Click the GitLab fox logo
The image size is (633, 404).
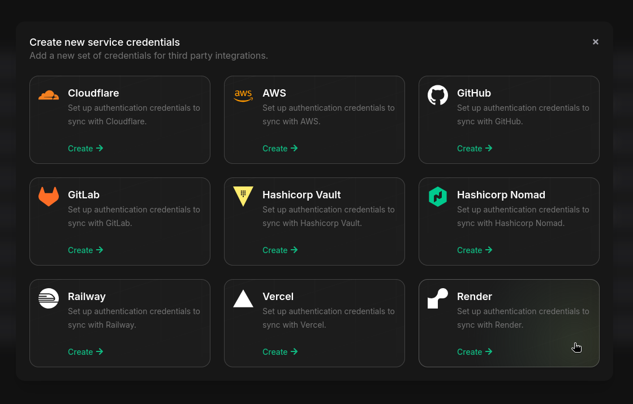(49, 197)
